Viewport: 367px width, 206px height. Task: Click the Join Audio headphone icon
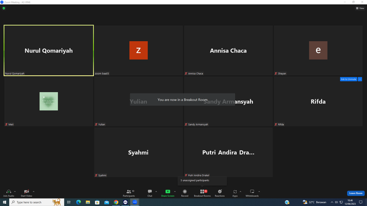pos(9,192)
